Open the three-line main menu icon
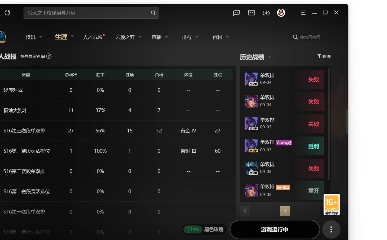The width and height of the screenshot is (387, 240). click(x=303, y=13)
